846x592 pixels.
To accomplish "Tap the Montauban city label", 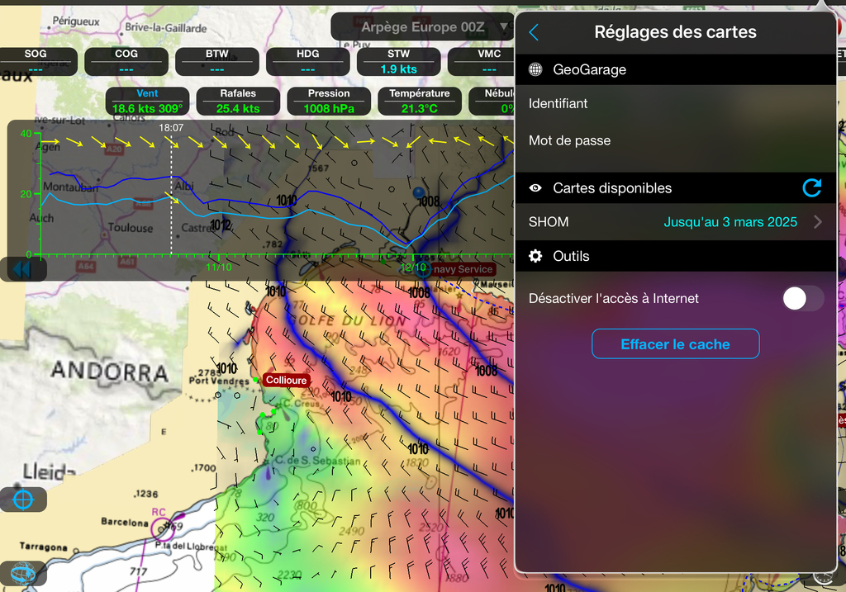I will (x=70, y=187).
